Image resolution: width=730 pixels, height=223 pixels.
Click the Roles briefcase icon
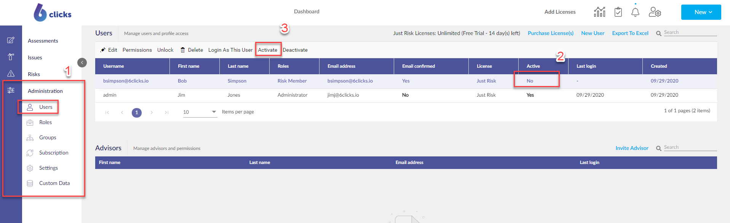coord(30,123)
